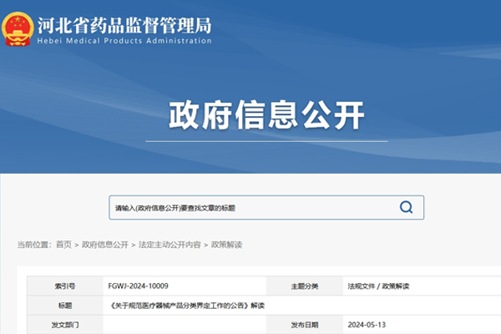Click the 当前位置 label before the breadcrumb
Screen dimensions: 501x334
33,245
